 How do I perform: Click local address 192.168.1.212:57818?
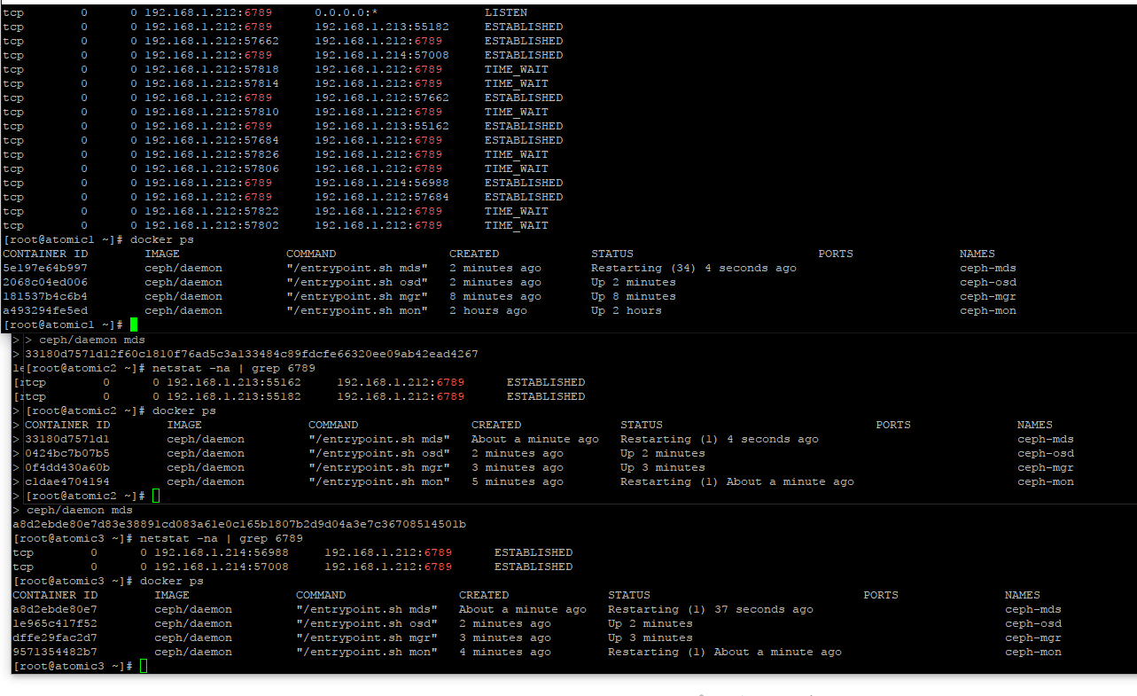(x=212, y=69)
